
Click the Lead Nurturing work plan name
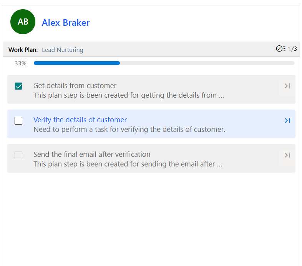click(62, 50)
